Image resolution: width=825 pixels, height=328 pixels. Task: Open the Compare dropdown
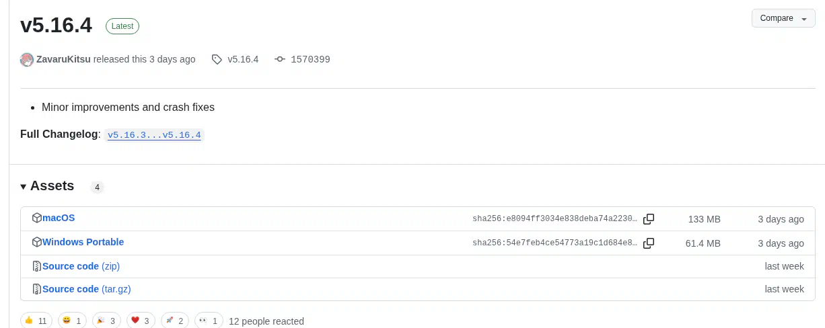pos(783,18)
